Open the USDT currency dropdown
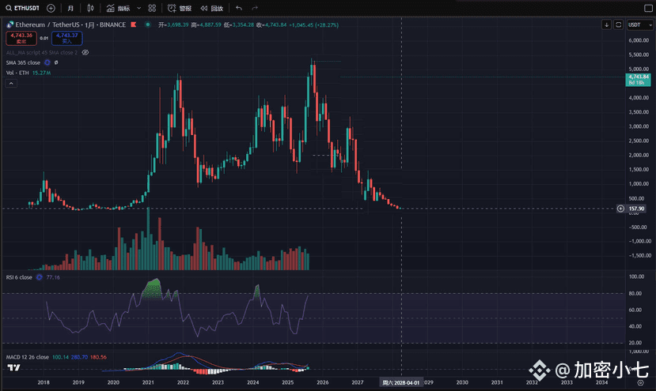Viewport: 656px width, 391px height. tap(639, 24)
